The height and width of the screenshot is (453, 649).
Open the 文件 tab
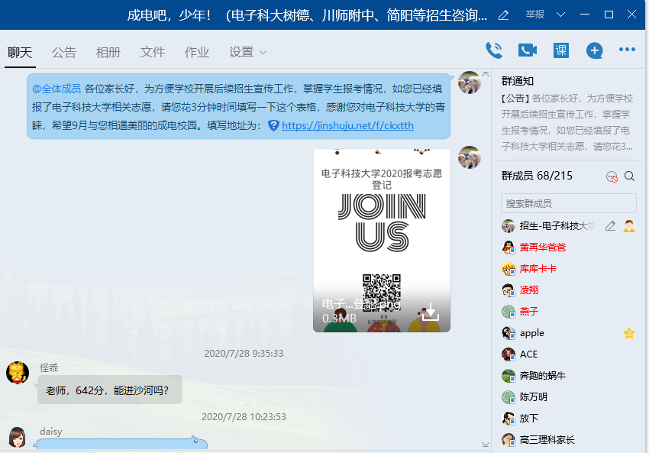point(153,52)
